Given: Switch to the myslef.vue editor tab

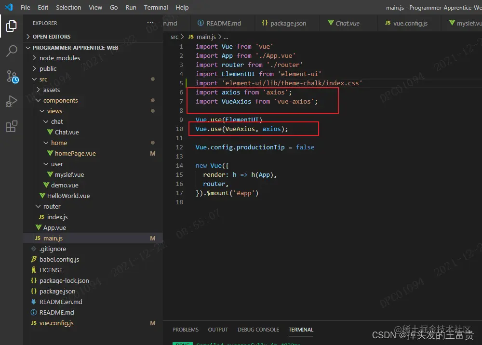Looking at the screenshot, I should click(462, 23).
